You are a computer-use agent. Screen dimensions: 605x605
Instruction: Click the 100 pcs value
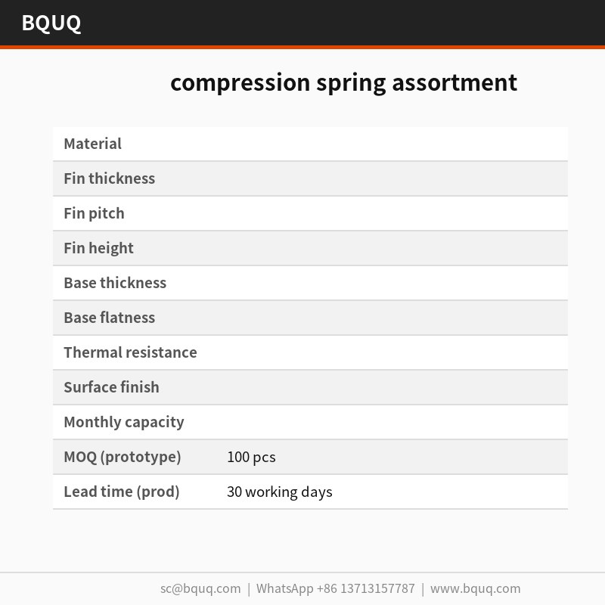pos(251,457)
